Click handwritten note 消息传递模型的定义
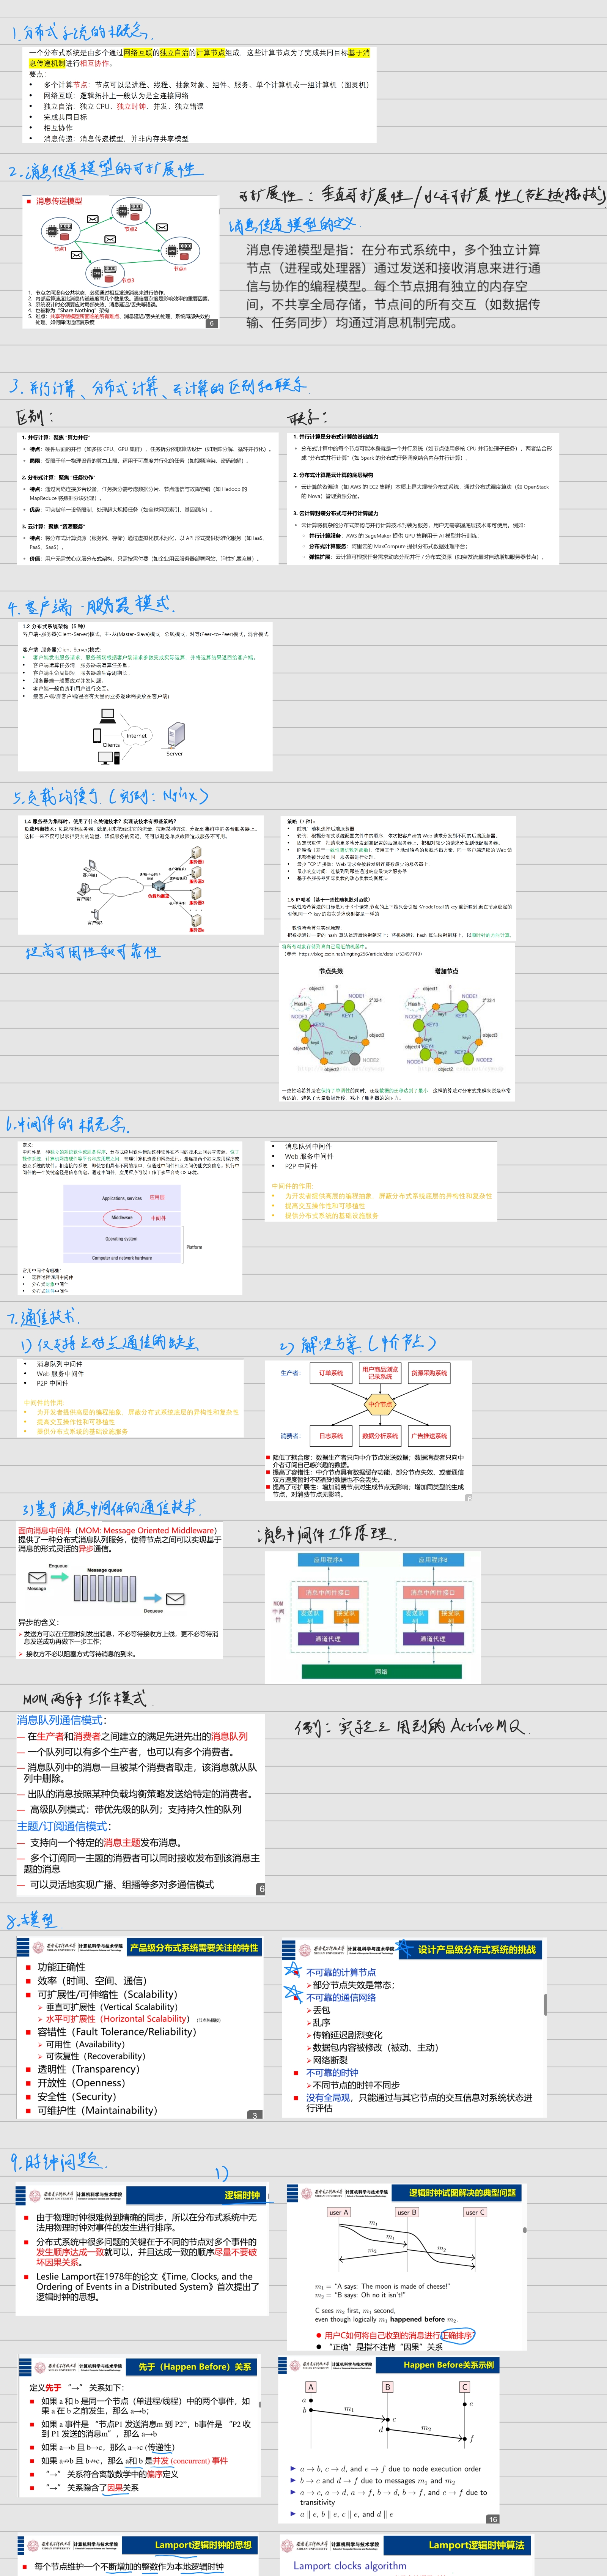 293,225
